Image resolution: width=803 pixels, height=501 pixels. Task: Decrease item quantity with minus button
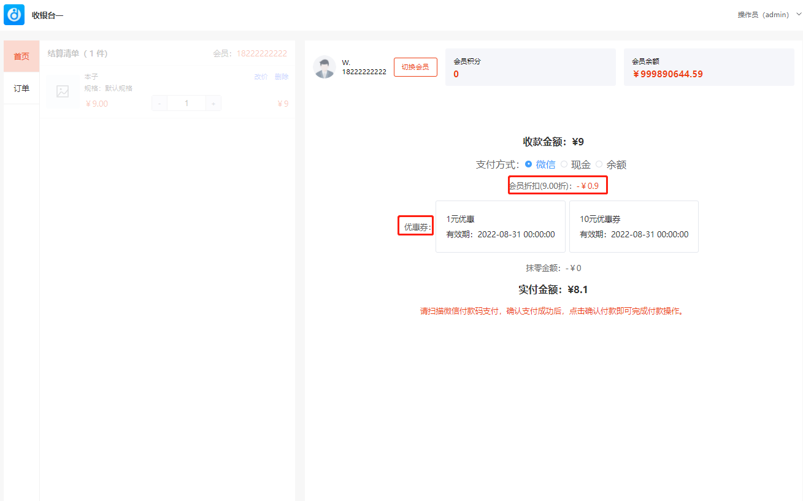click(159, 104)
